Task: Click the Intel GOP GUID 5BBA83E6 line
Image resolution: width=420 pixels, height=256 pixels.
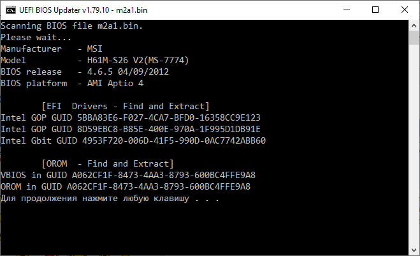Action: (x=131, y=118)
